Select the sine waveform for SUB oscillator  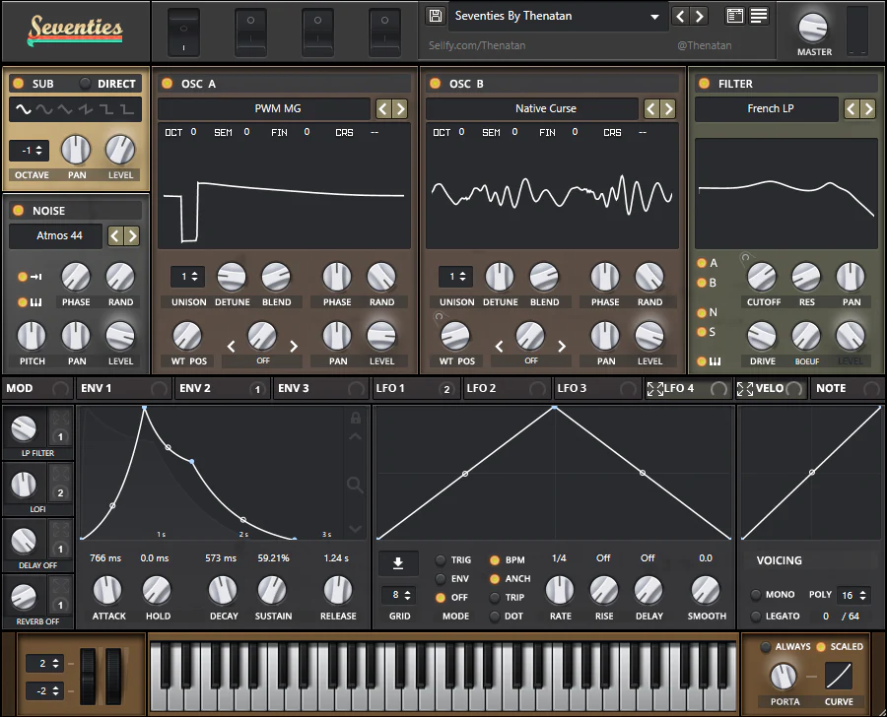pyautogui.click(x=23, y=109)
